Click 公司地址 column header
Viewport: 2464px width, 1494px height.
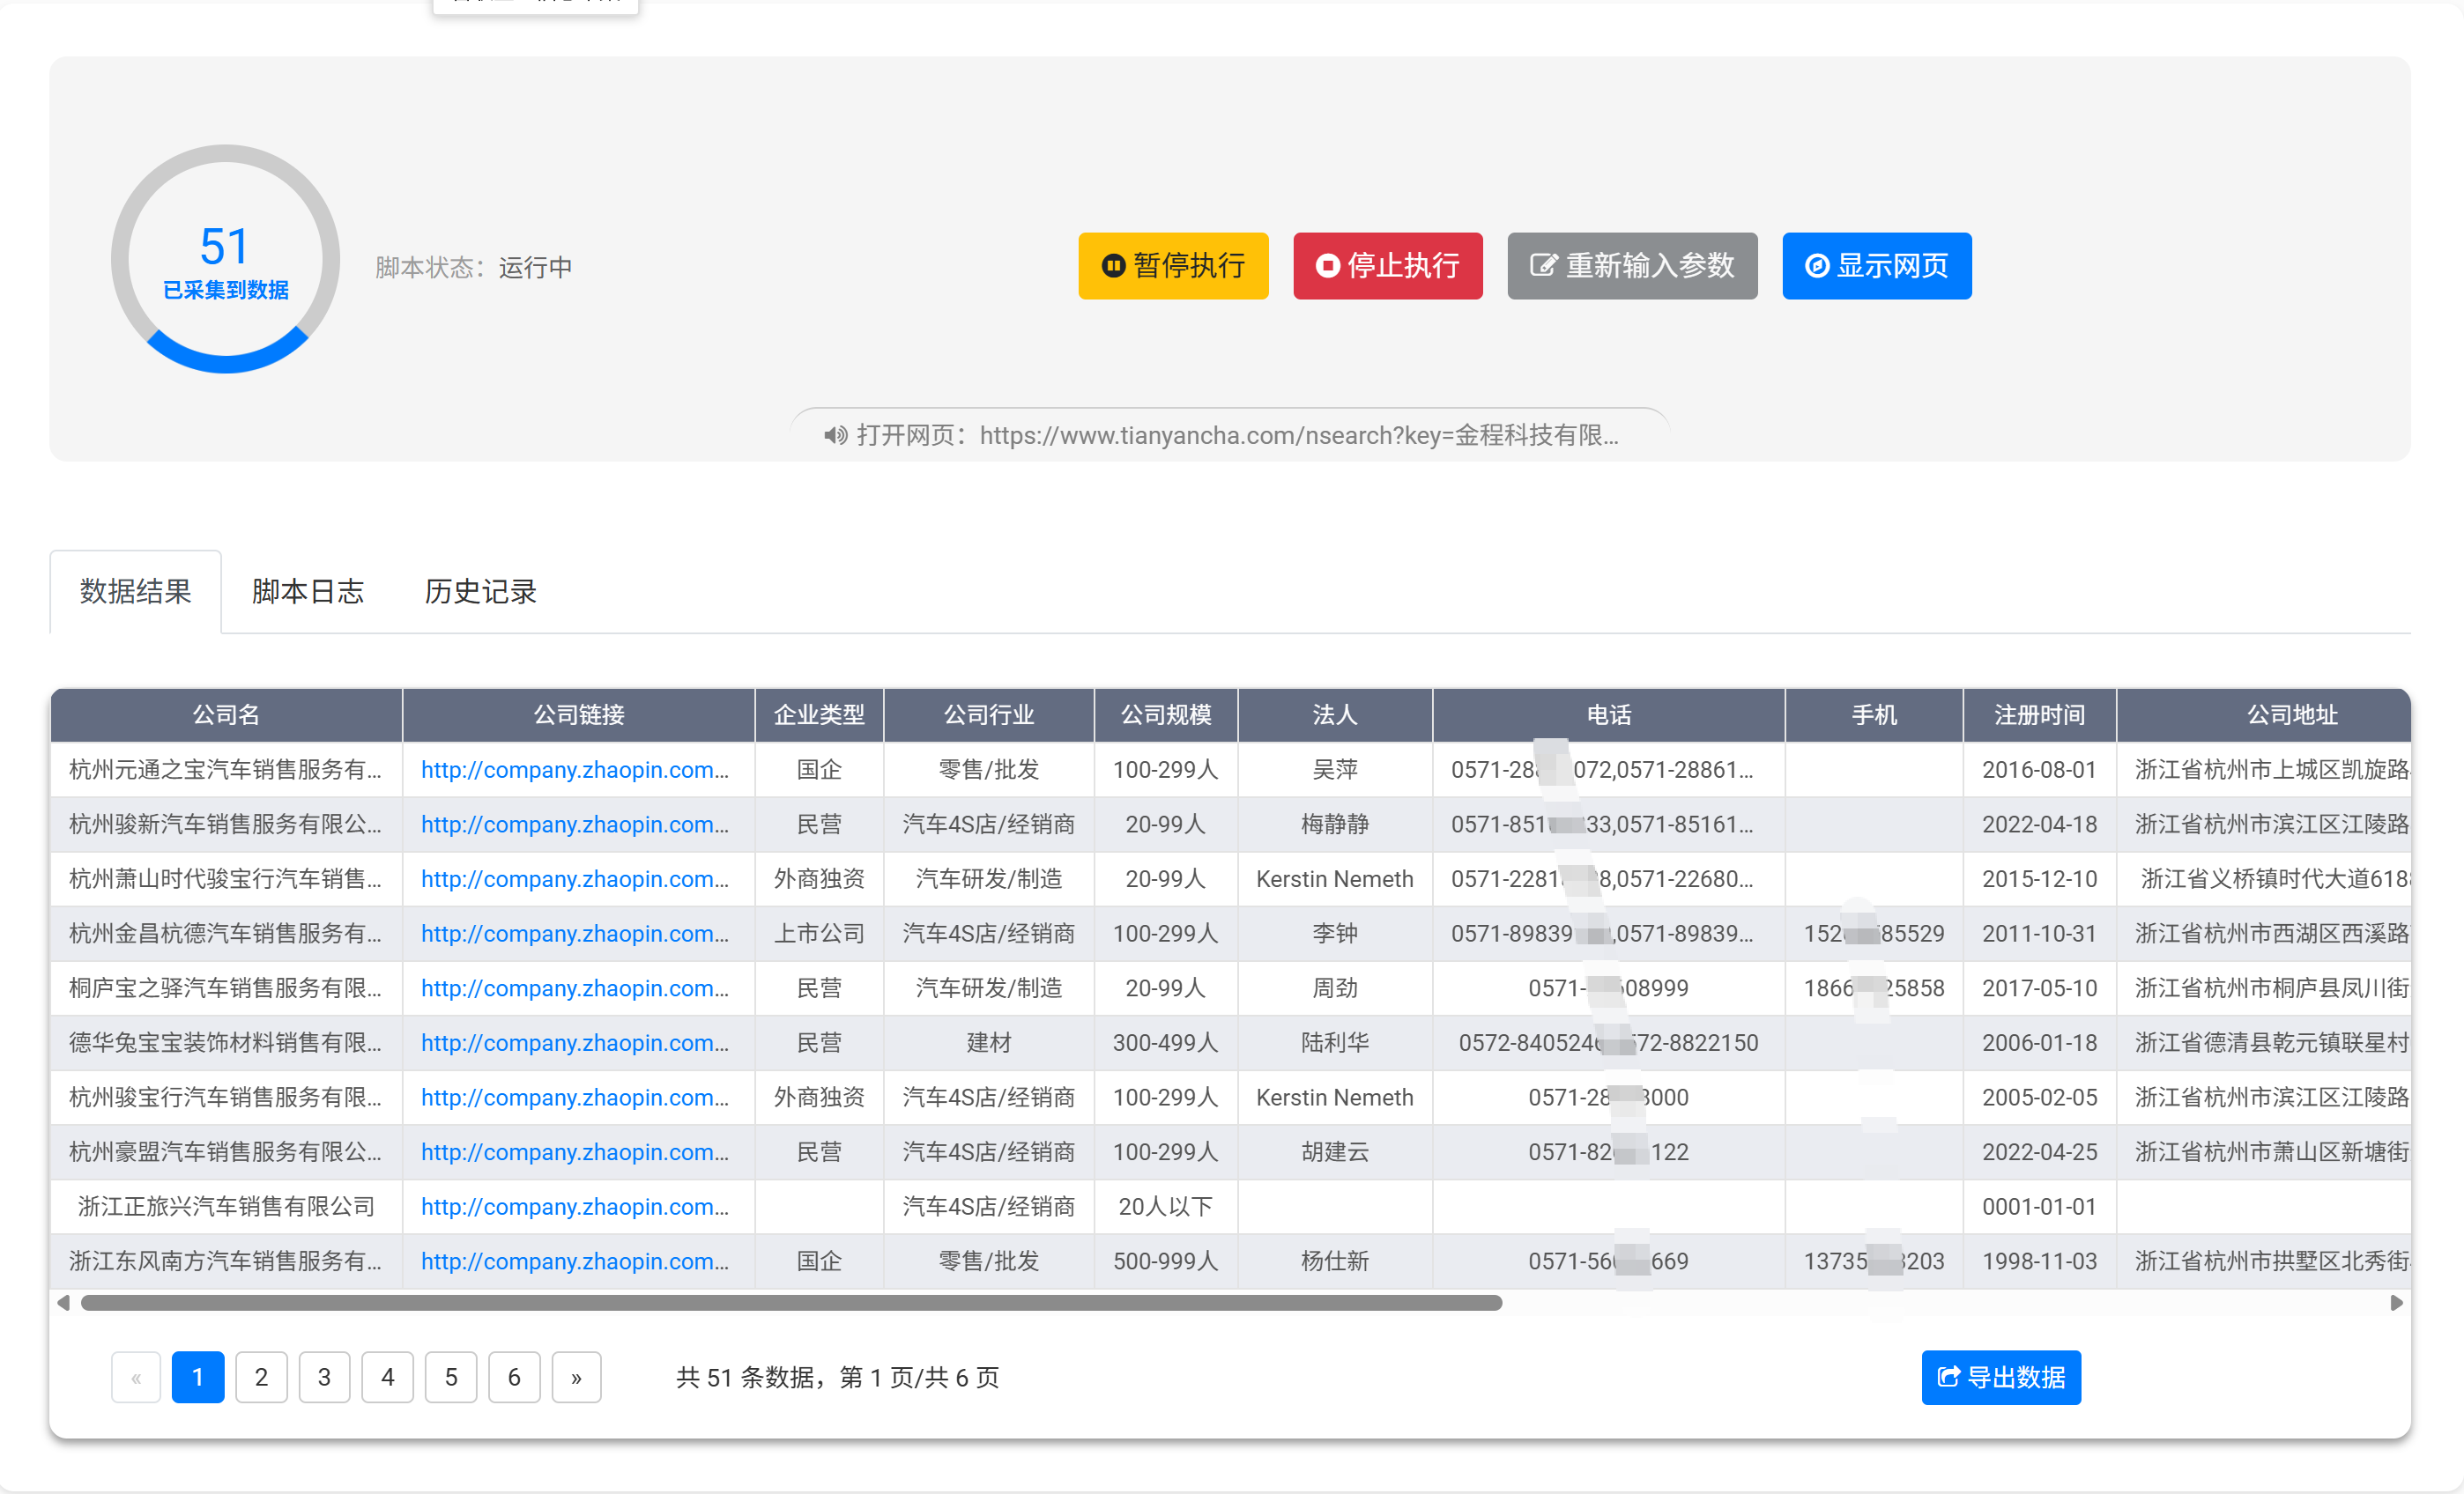pos(2264,714)
